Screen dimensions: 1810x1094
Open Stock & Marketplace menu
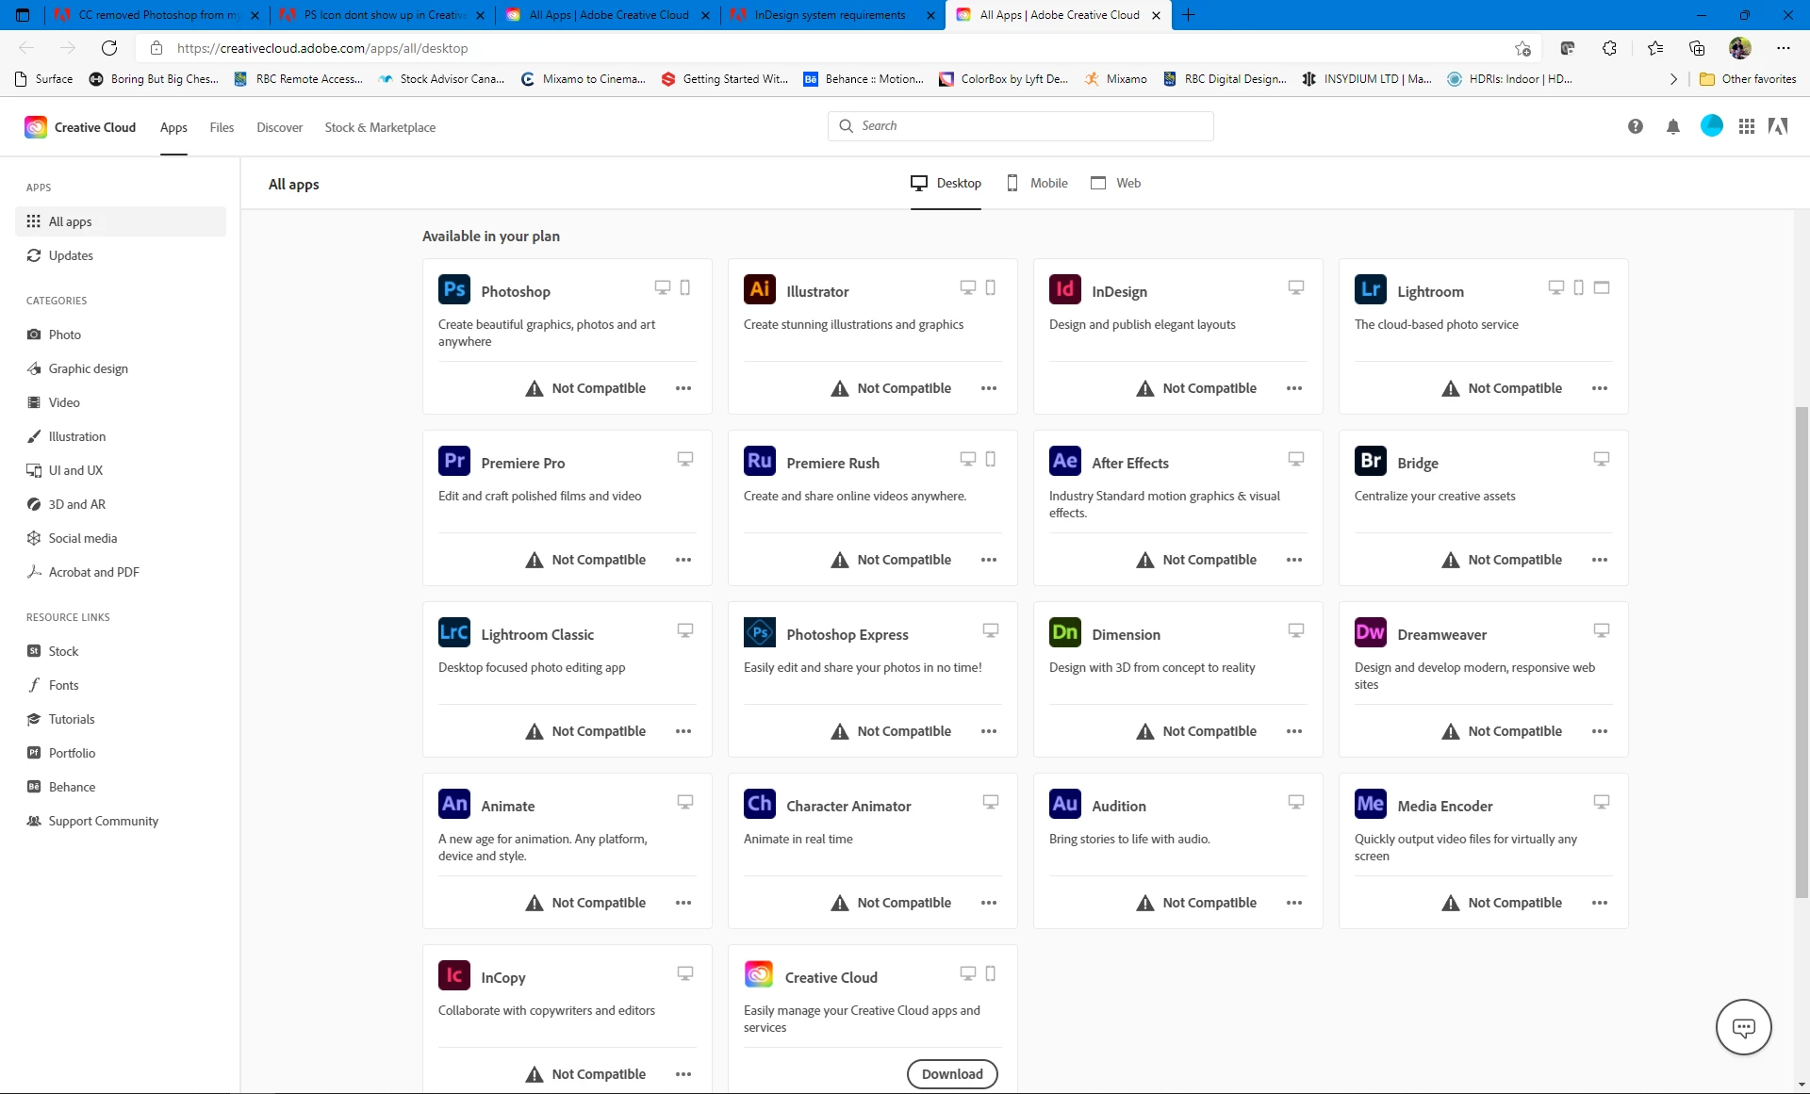pyautogui.click(x=380, y=127)
